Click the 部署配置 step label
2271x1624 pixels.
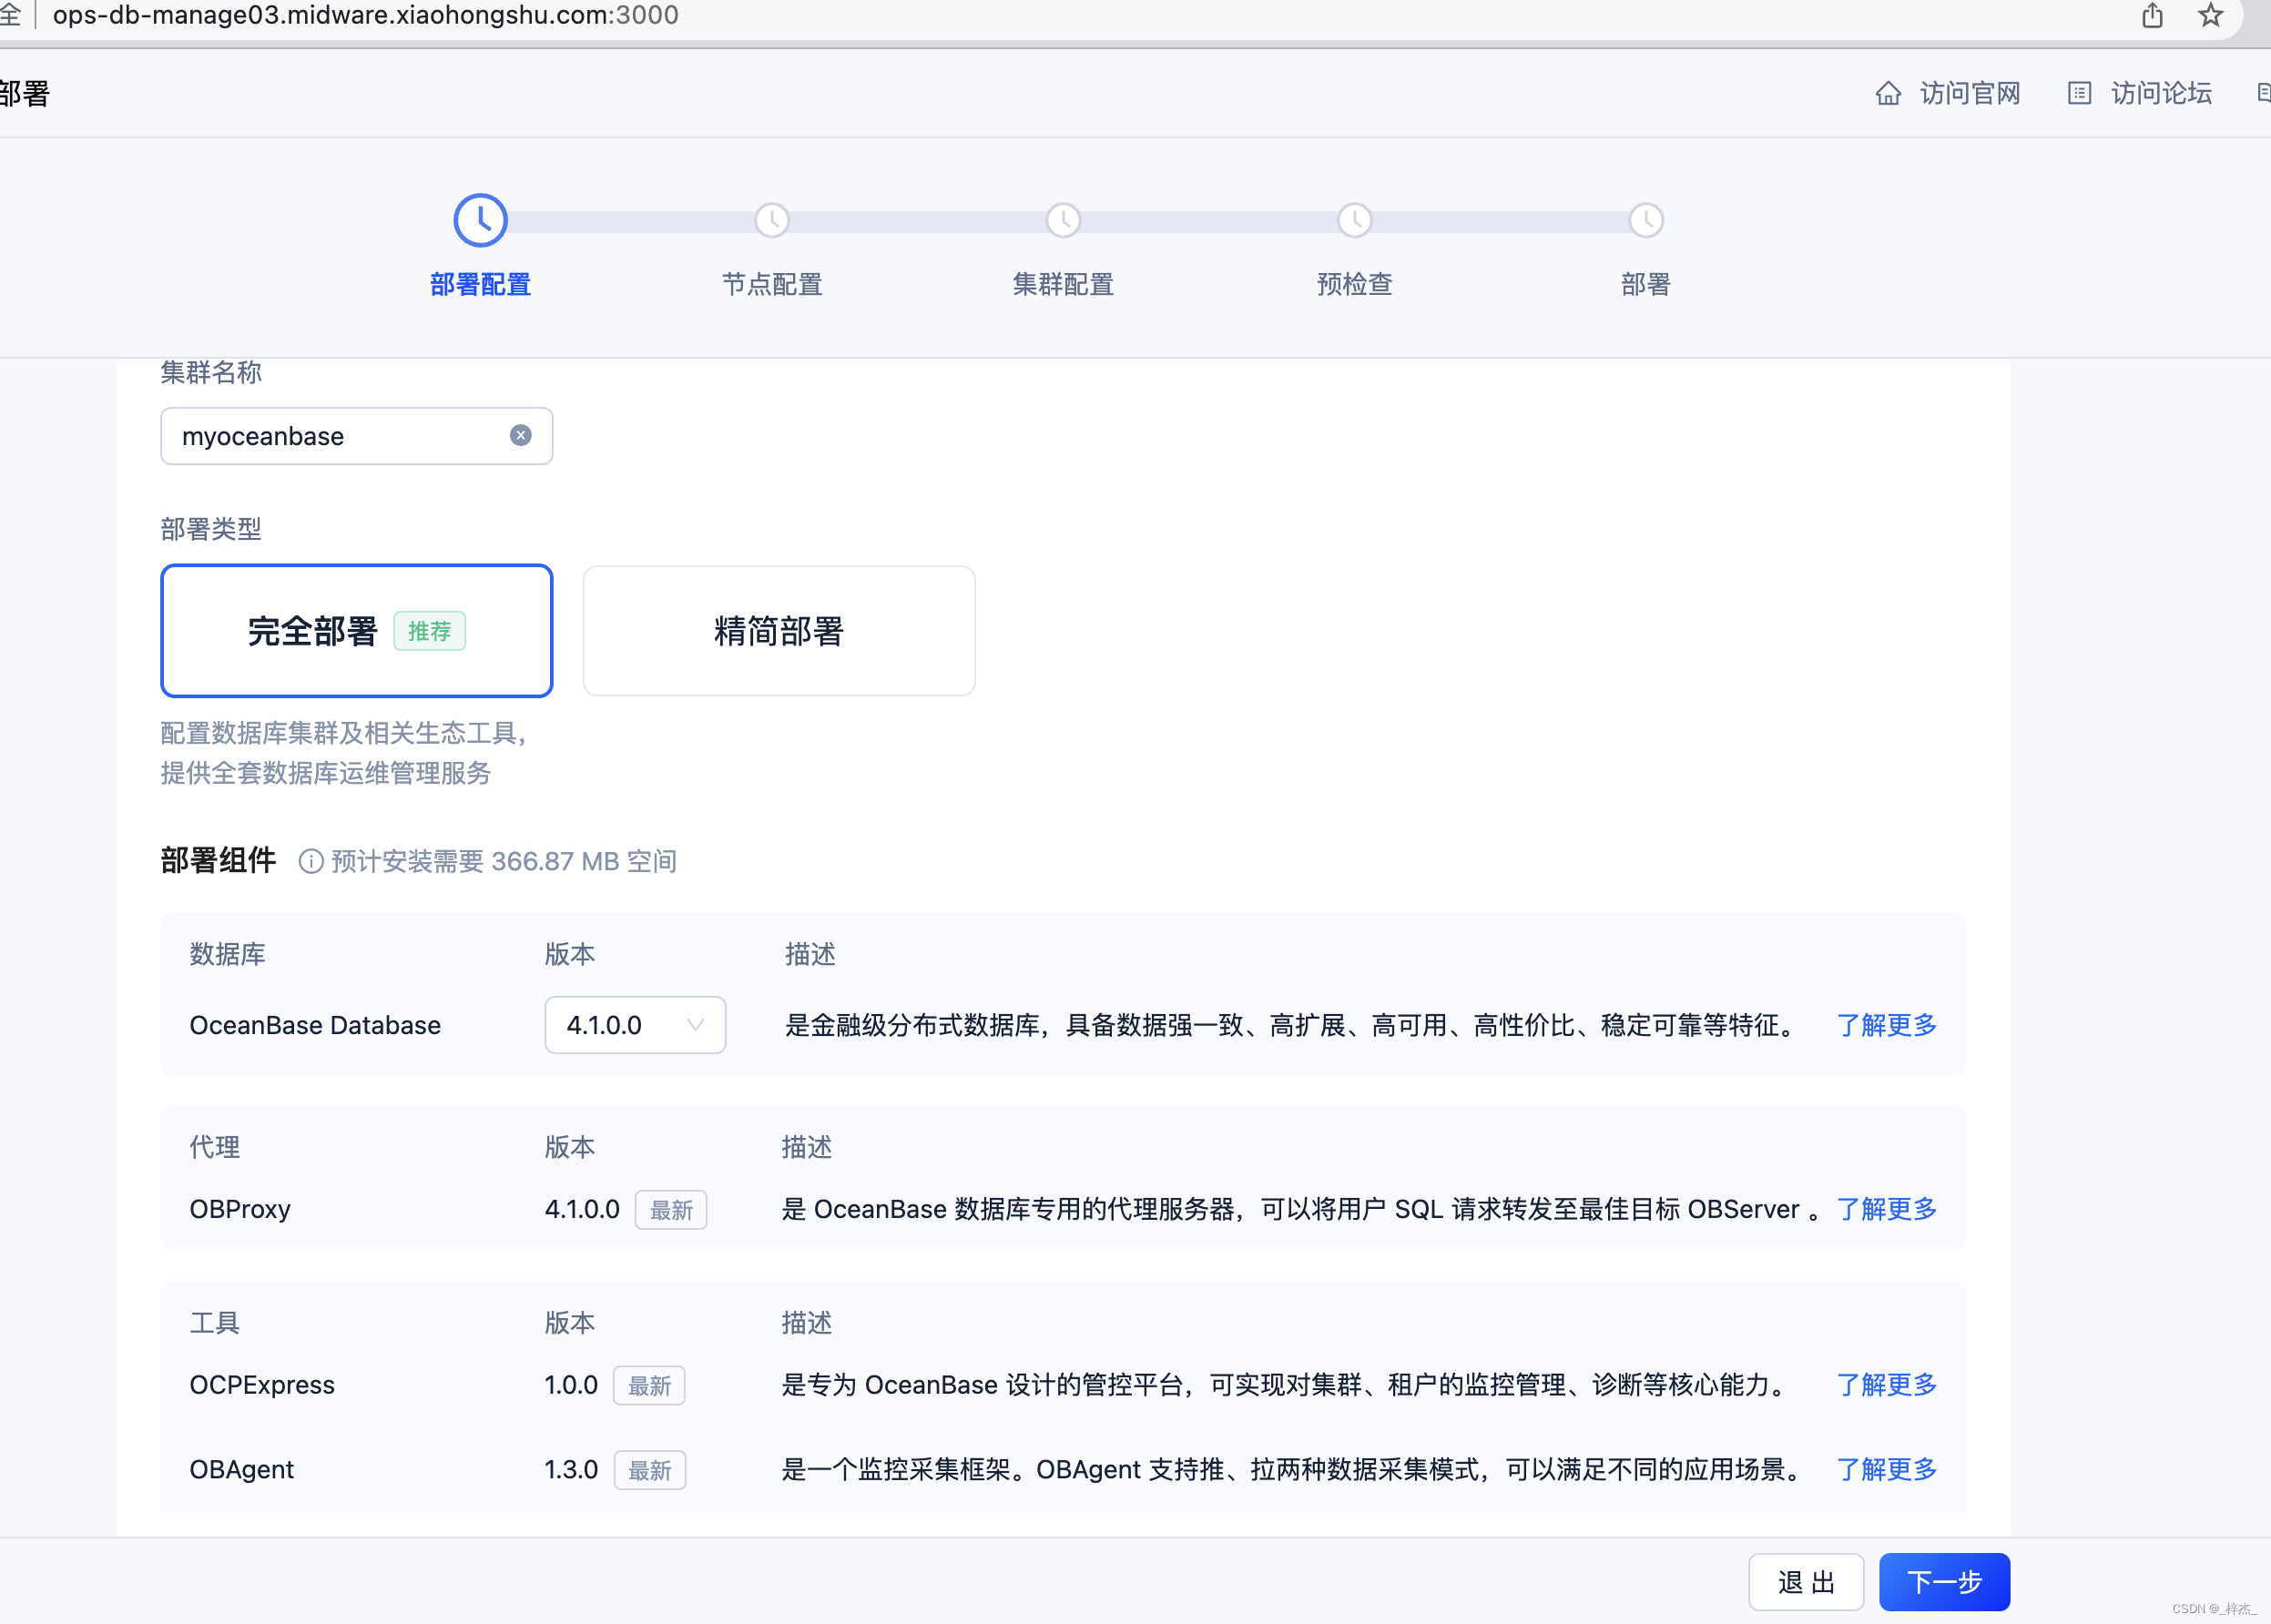click(x=481, y=285)
